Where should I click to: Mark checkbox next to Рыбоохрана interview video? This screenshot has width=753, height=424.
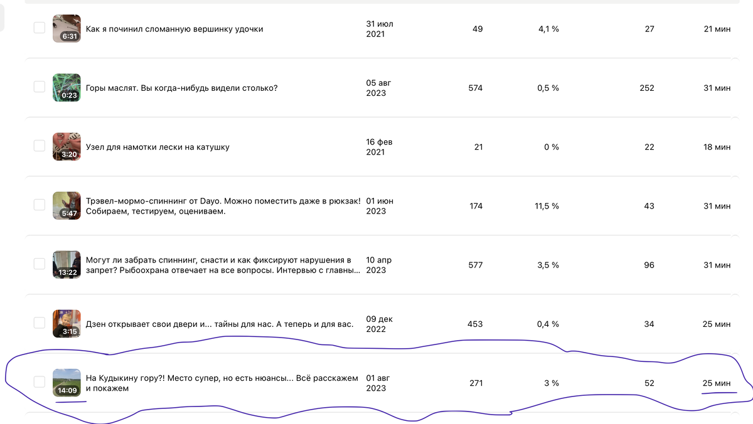pyautogui.click(x=40, y=264)
